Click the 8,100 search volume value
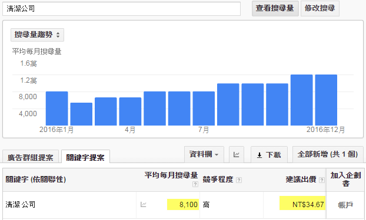 coord(188,205)
